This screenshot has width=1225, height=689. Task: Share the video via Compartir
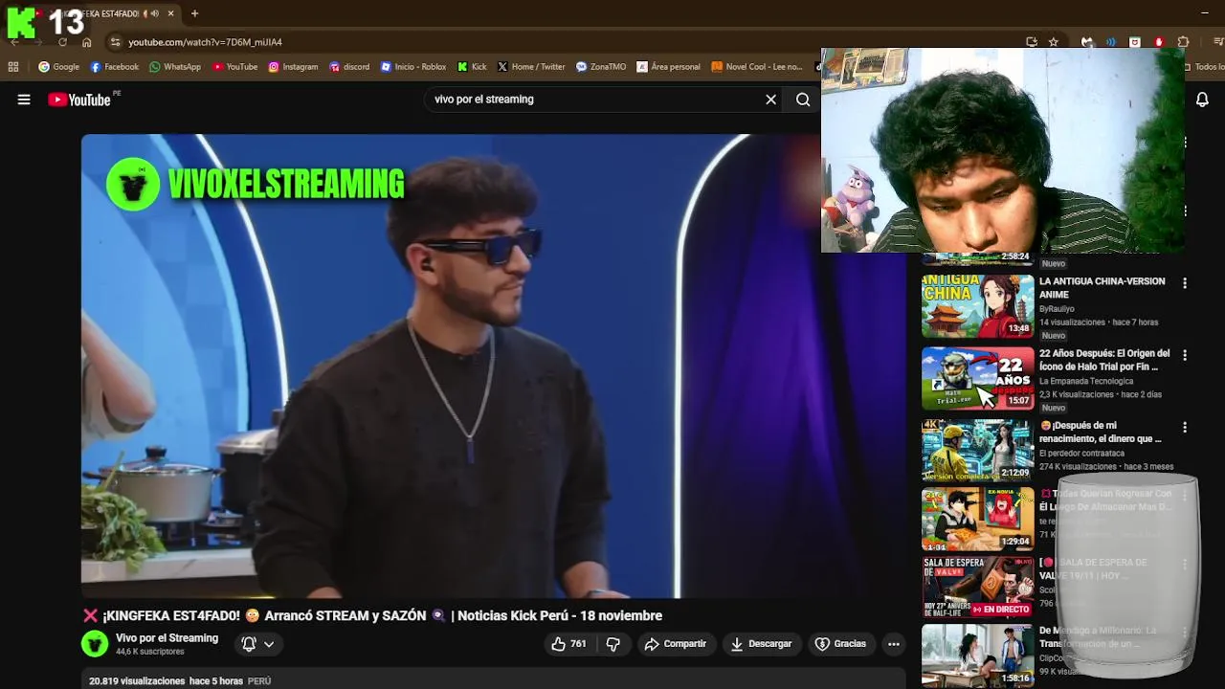(675, 644)
